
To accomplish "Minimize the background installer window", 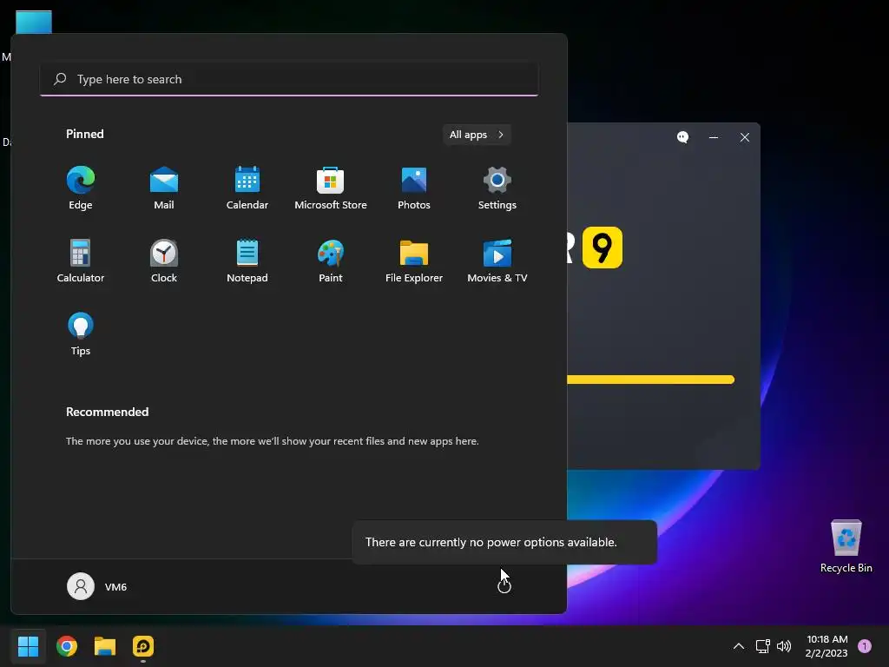I will [714, 137].
